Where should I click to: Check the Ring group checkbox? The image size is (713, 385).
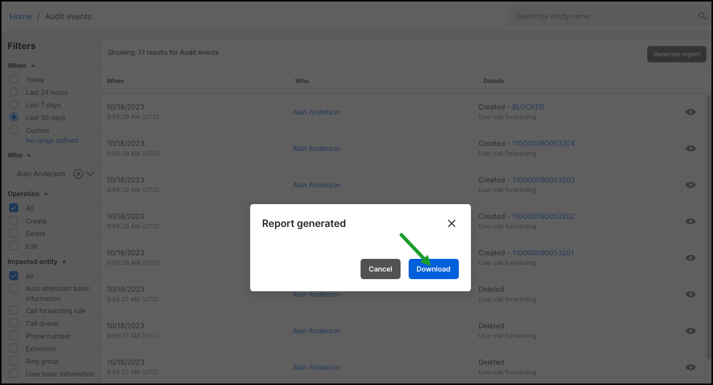(x=14, y=361)
